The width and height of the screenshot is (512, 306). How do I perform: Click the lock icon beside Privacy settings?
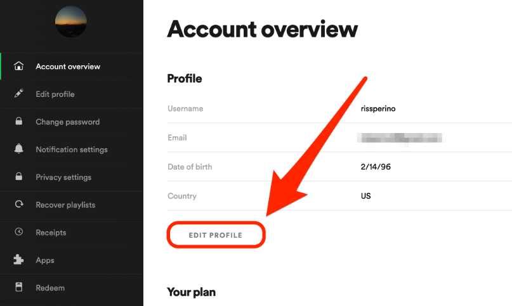point(18,177)
